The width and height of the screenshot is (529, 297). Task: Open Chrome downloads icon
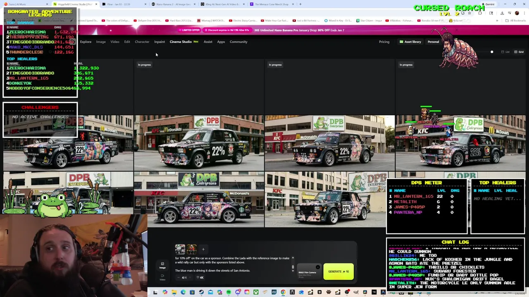click(502, 13)
